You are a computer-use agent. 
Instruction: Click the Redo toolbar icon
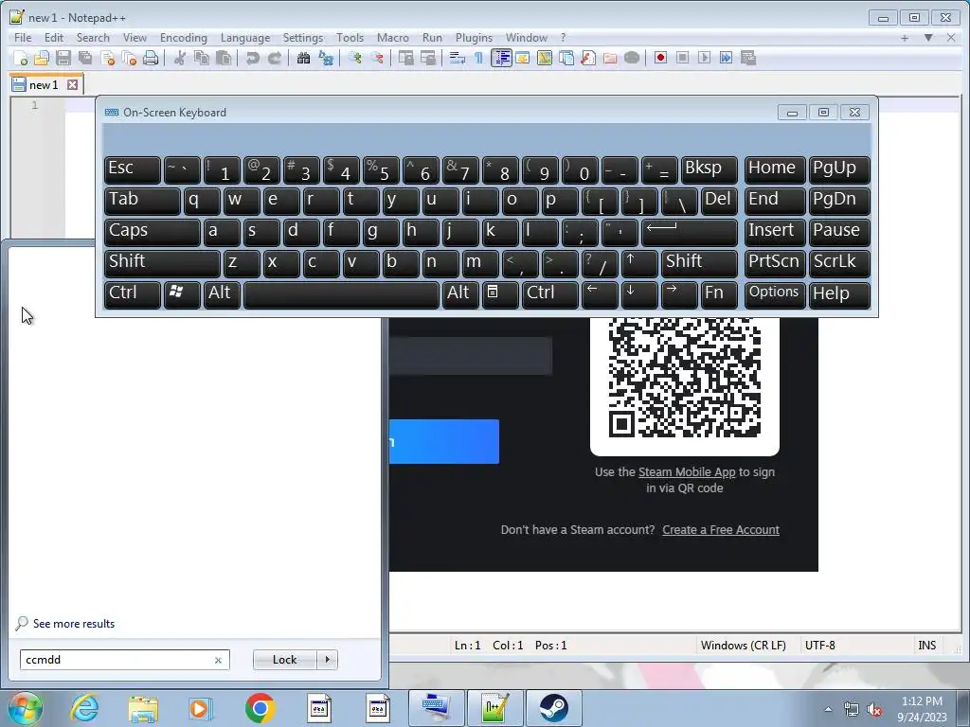pyautogui.click(x=274, y=58)
